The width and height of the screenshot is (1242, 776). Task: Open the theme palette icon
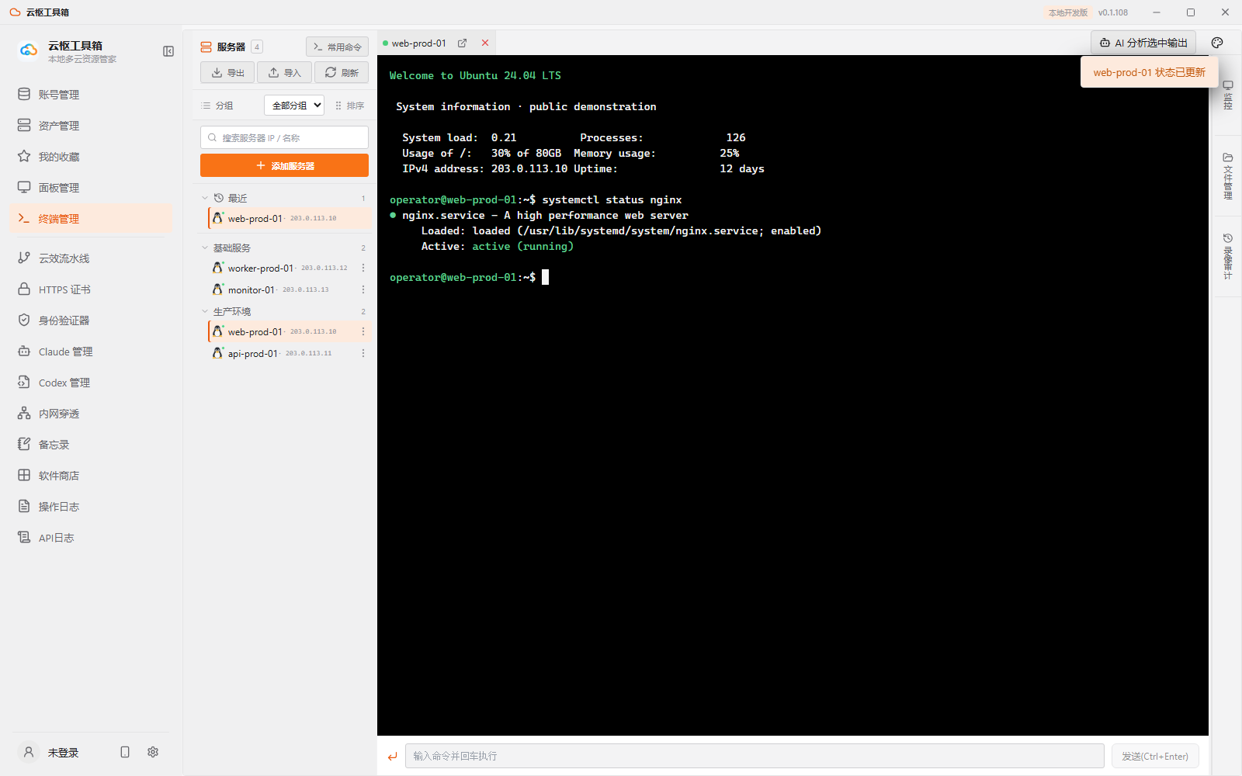tap(1217, 43)
